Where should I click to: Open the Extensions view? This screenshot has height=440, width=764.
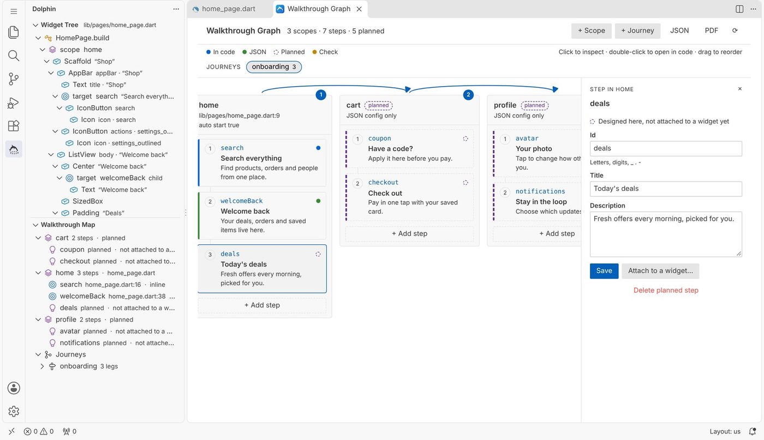click(x=14, y=126)
